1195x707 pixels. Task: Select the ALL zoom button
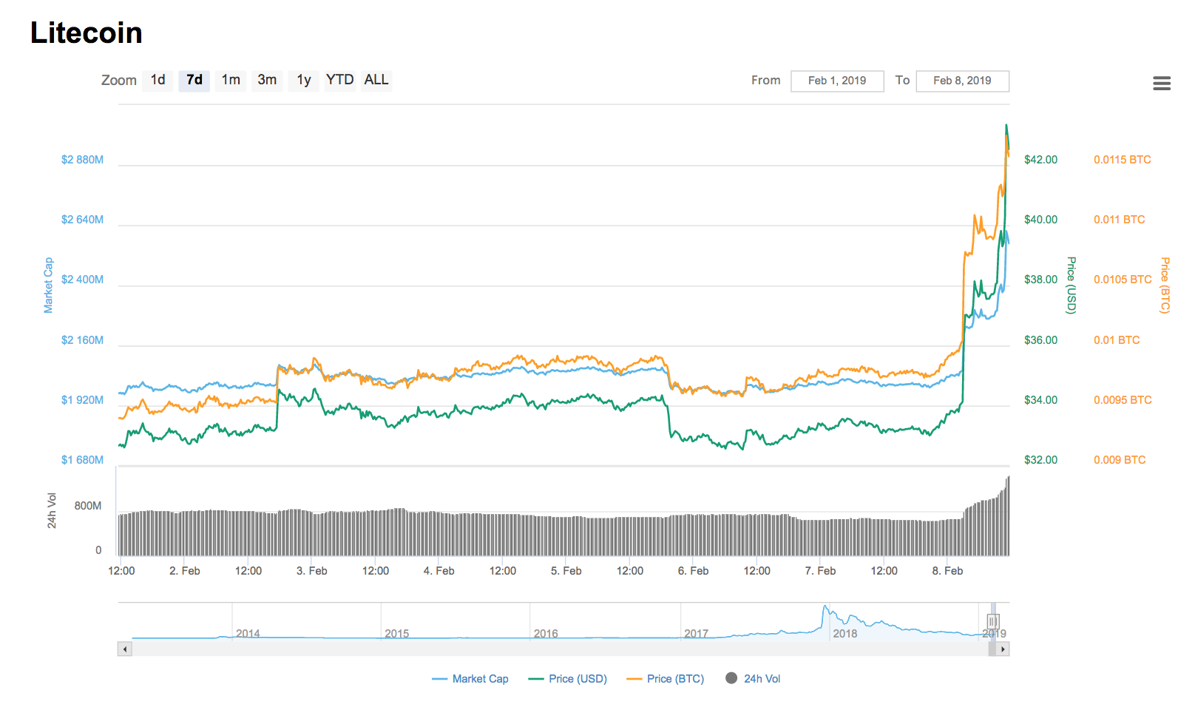[x=376, y=80]
